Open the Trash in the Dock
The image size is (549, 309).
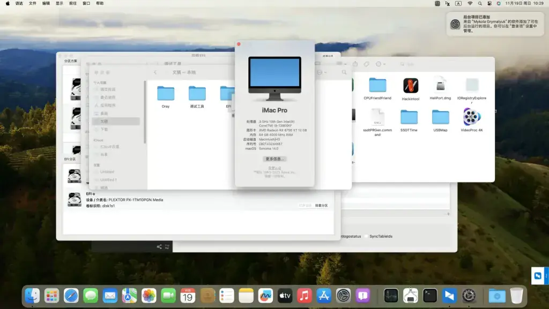coord(516,296)
